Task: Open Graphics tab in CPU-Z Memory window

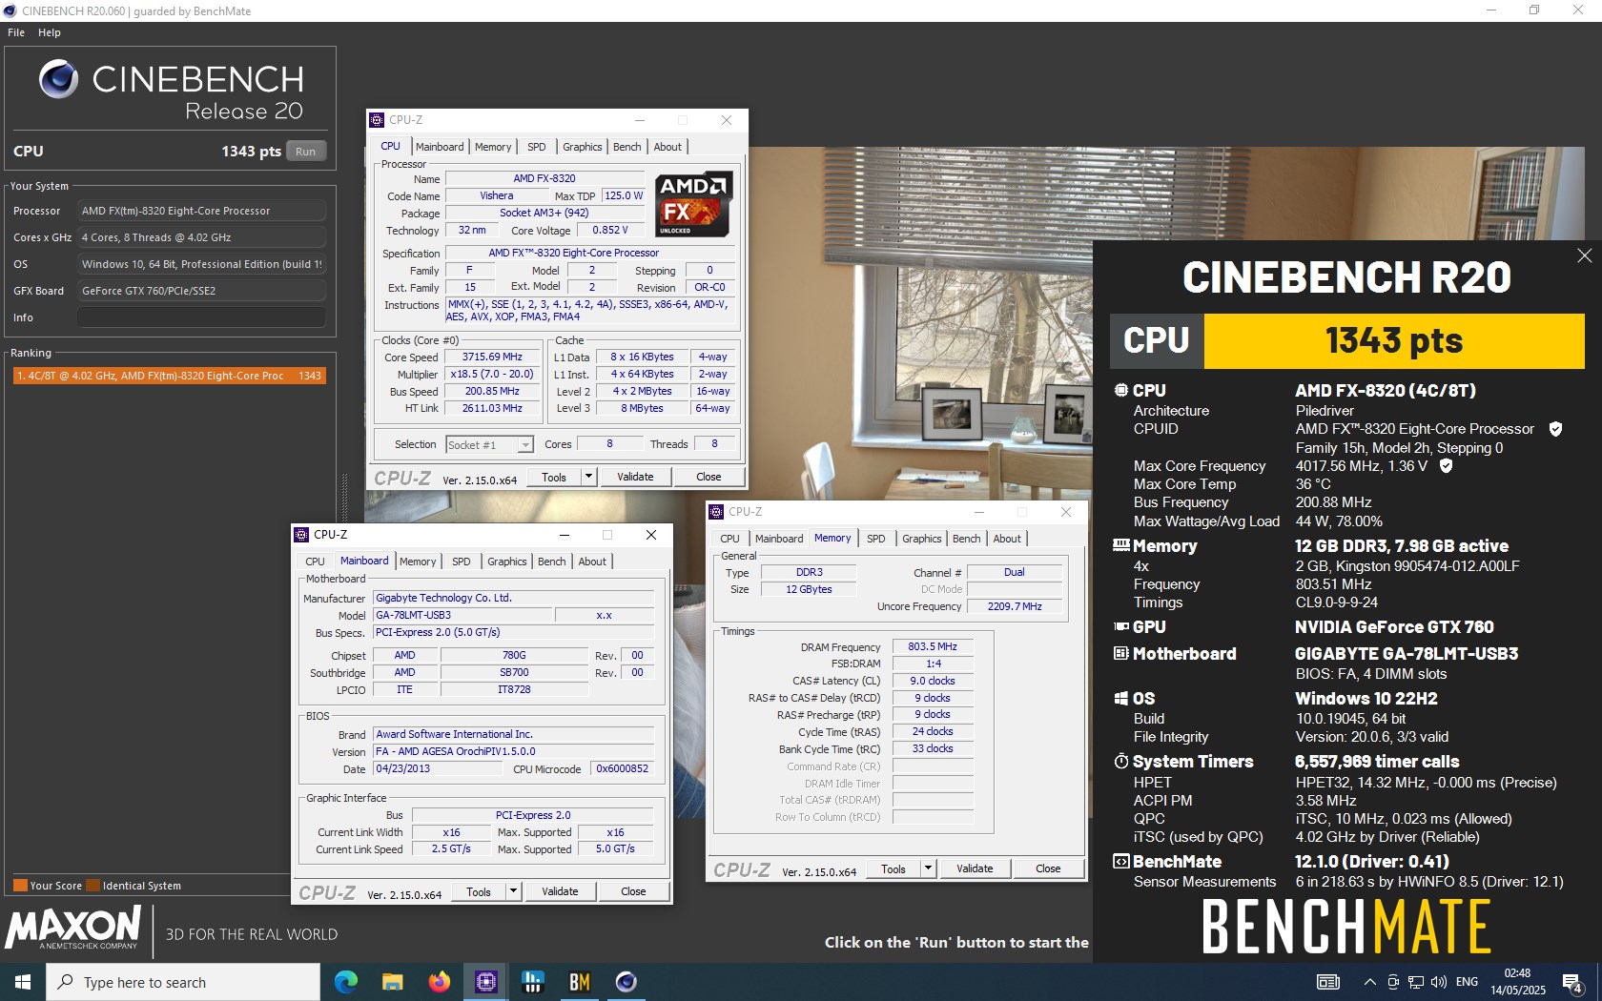Action: (922, 539)
